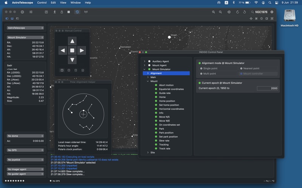Screen dimensions: 302x188
Task: Select the Nearest point alignment mode
Action: 251,68
